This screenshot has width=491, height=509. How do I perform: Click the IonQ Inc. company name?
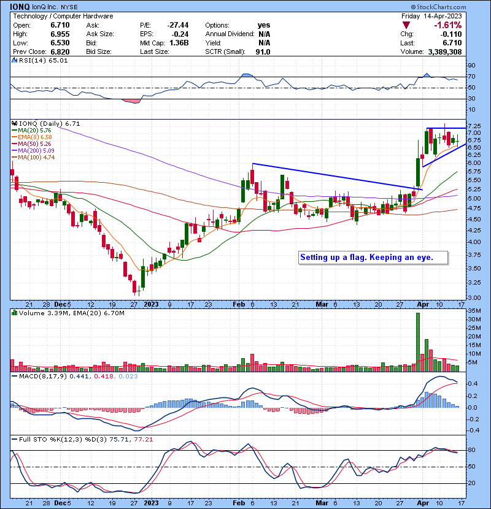45,7
